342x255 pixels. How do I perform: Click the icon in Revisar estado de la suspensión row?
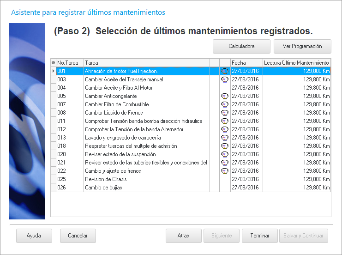225,154
